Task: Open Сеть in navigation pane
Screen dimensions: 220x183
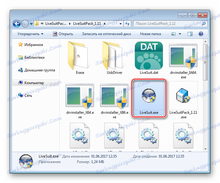Action: (x=25, y=96)
